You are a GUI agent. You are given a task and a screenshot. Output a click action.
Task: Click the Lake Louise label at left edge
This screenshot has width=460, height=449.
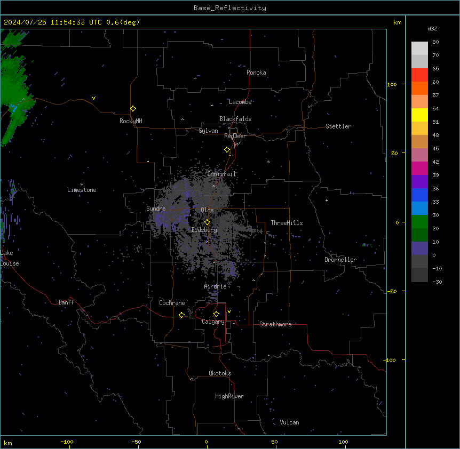tap(10, 258)
